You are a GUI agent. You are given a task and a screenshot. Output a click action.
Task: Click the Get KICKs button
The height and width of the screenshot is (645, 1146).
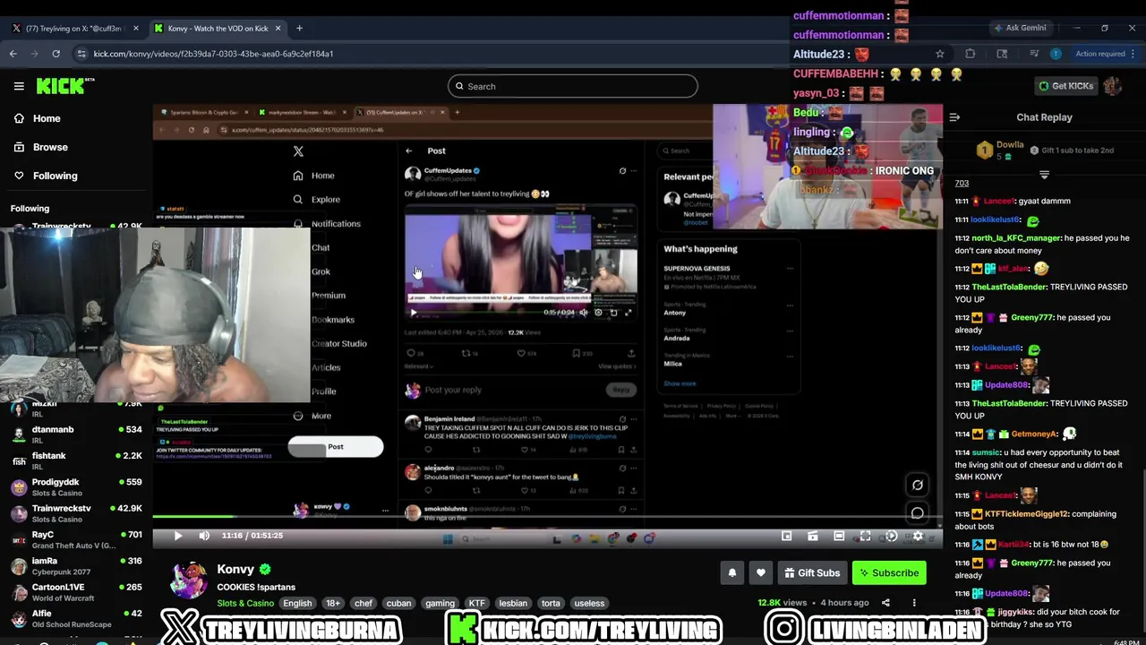point(1065,86)
